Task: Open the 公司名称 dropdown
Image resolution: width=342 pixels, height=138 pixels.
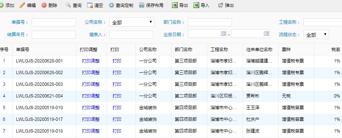Action: click(132, 22)
